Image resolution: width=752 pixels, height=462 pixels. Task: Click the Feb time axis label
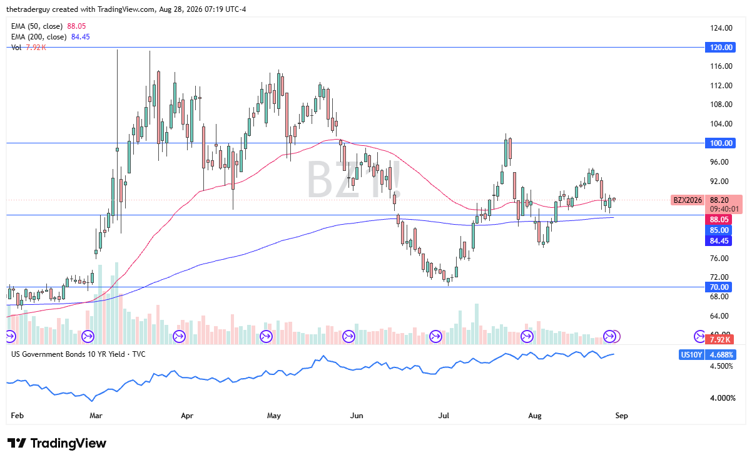point(18,416)
